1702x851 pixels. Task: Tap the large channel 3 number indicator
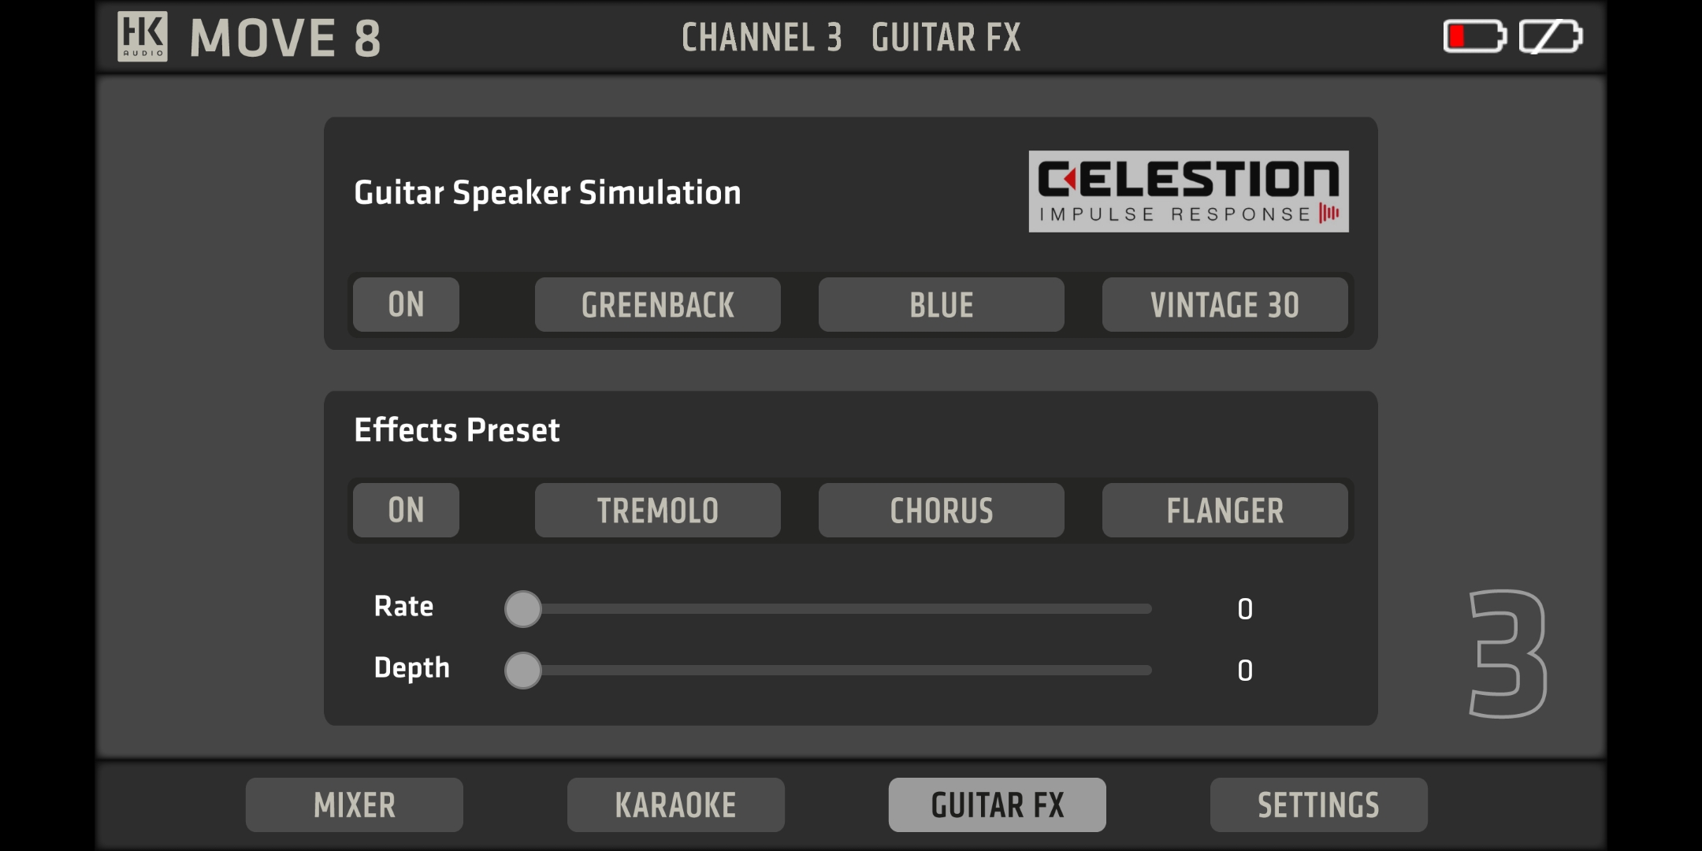pyautogui.click(x=1508, y=653)
